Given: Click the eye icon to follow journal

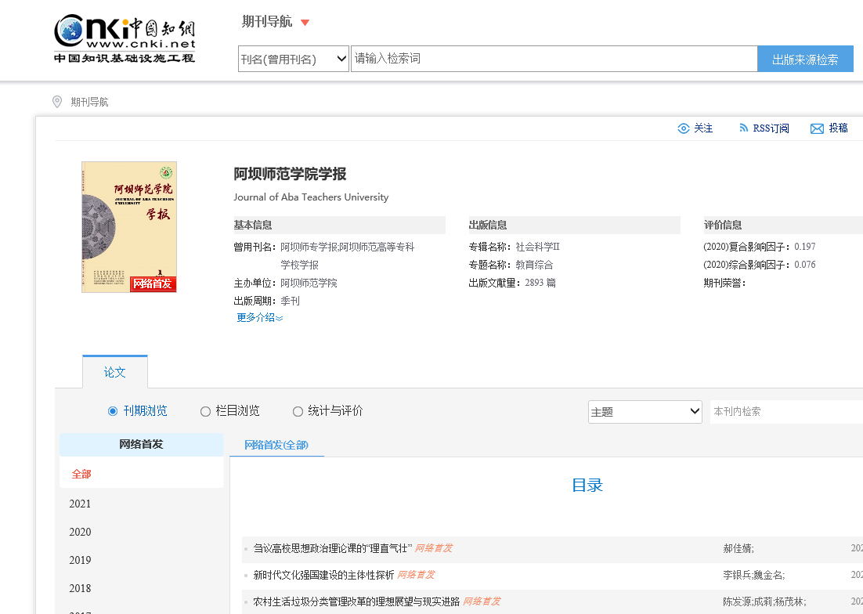Looking at the screenshot, I should tap(684, 128).
